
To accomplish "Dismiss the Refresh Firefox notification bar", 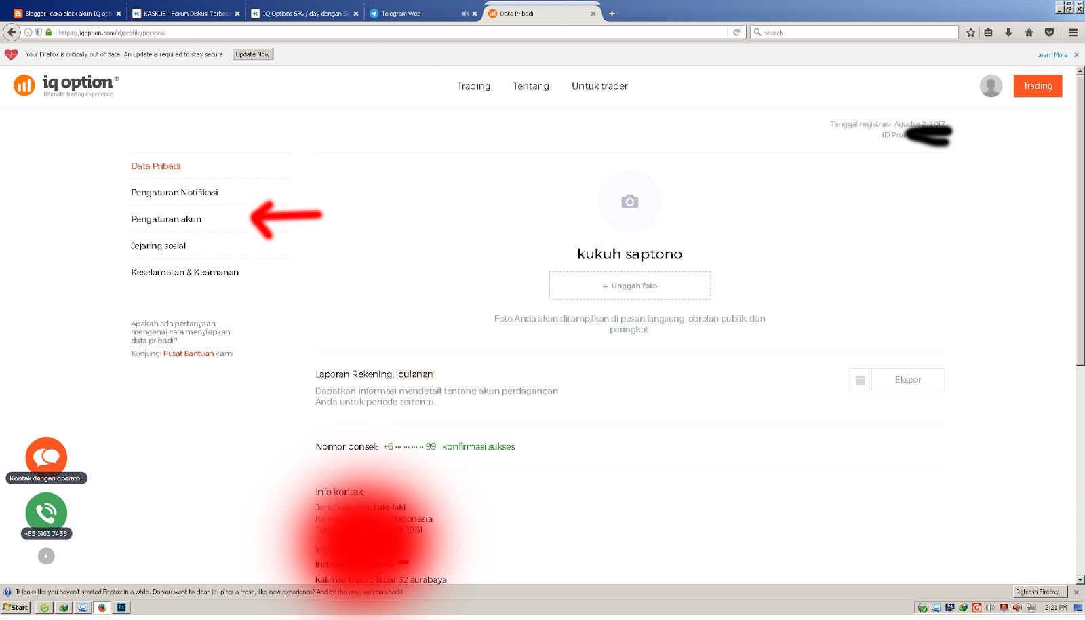I will [1076, 592].
